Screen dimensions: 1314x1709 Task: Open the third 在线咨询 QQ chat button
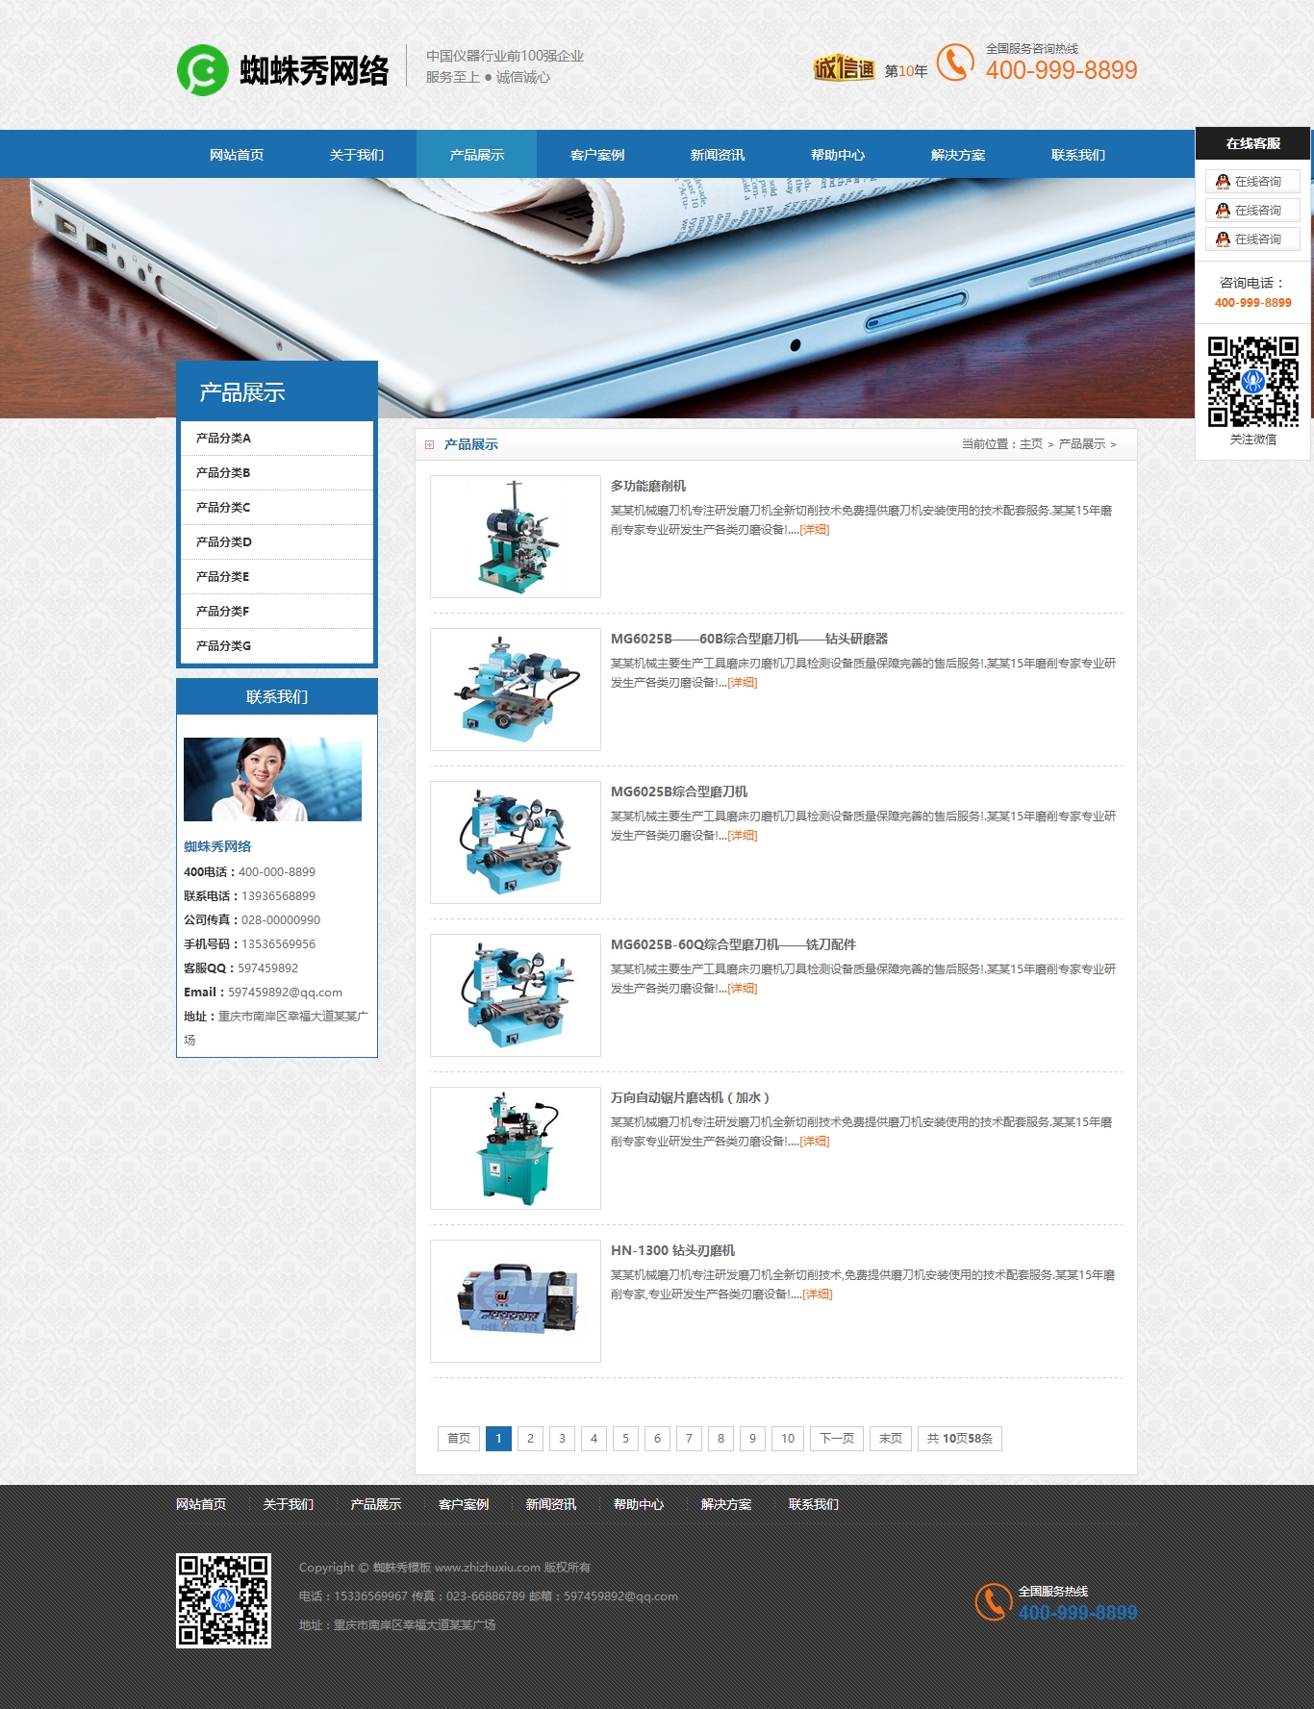click(1252, 239)
